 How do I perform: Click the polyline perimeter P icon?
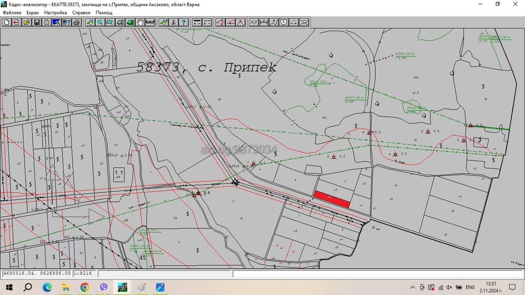tap(274, 22)
